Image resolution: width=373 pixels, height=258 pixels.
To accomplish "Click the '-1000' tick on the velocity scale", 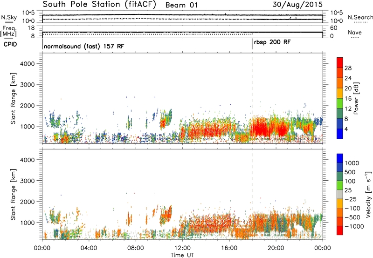I will coord(354,226).
